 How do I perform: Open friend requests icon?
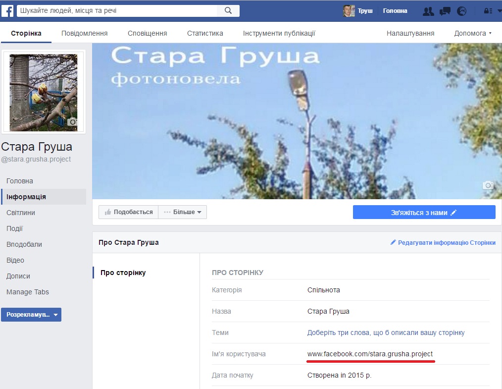pos(429,11)
